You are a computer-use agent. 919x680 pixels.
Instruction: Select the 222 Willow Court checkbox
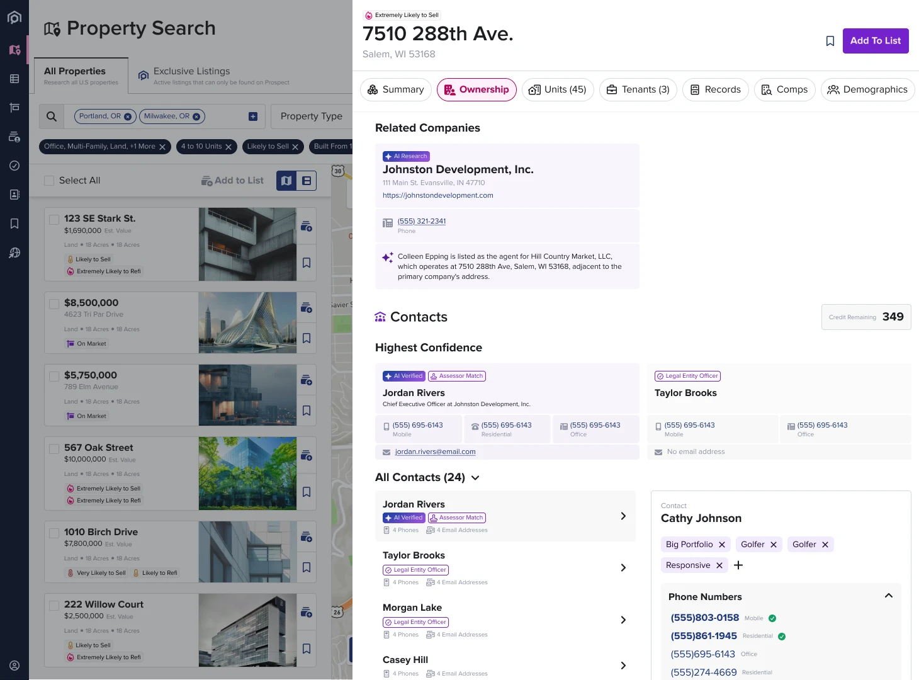click(x=54, y=605)
